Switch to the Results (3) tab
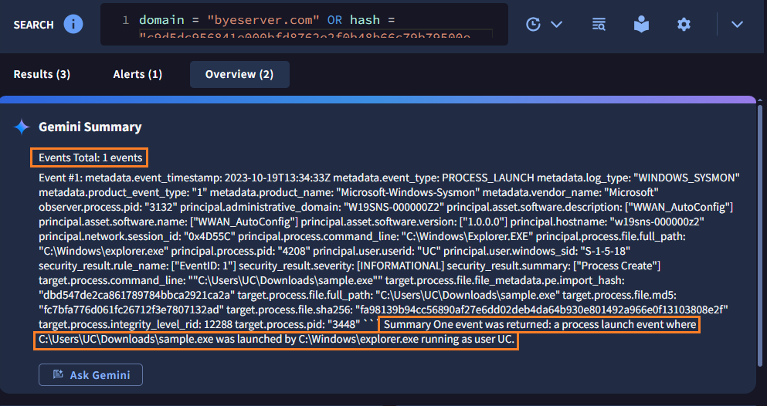The height and width of the screenshot is (406, 767). click(42, 74)
